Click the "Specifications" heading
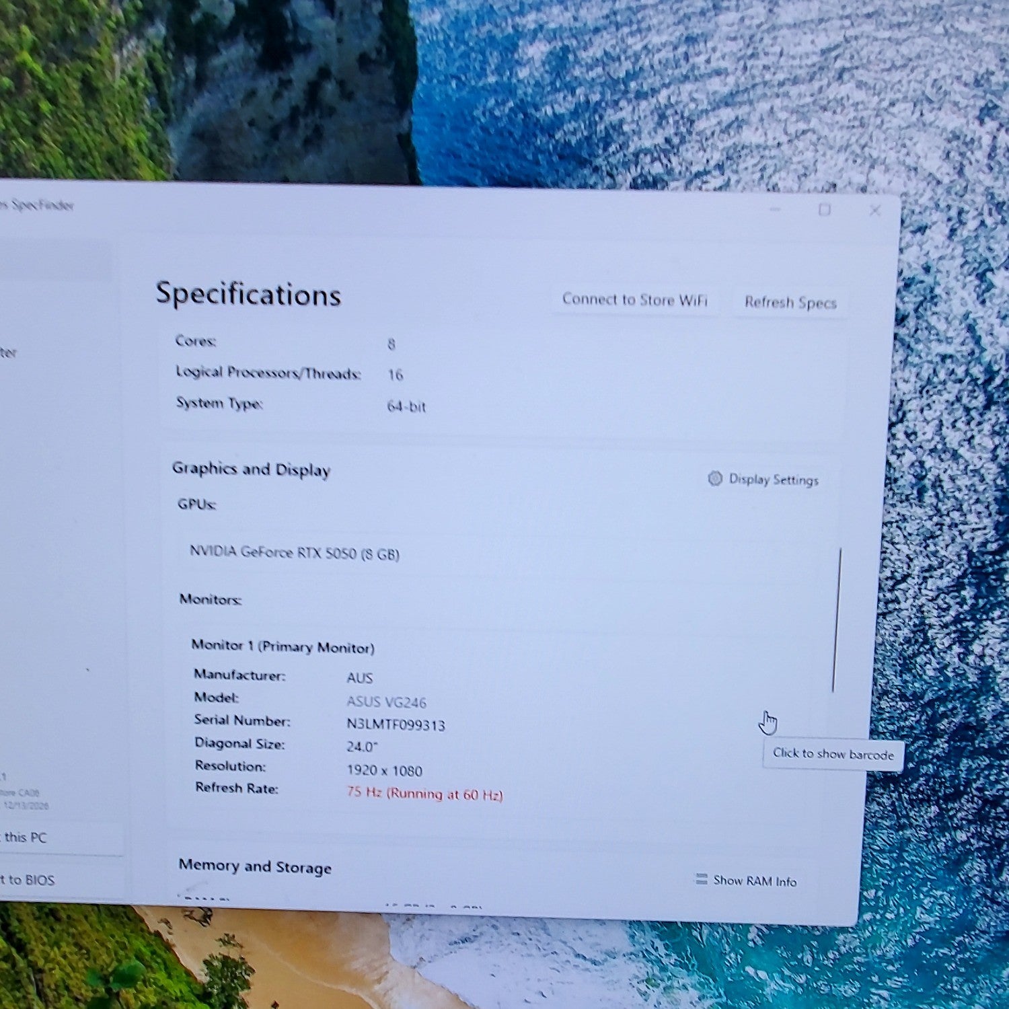The height and width of the screenshot is (1009, 1009). [248, 294]
